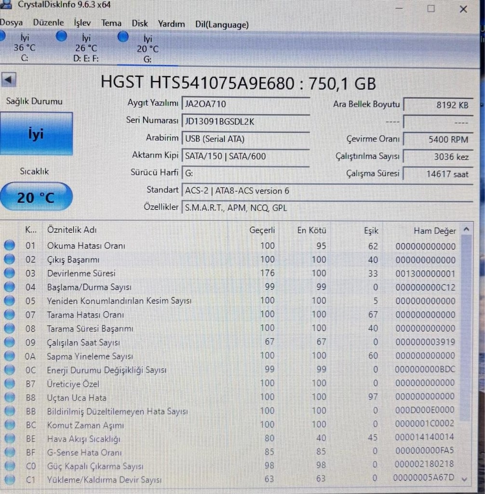Open the Tema menu
This screenshot has height=494, width=485.
[111, 23]
